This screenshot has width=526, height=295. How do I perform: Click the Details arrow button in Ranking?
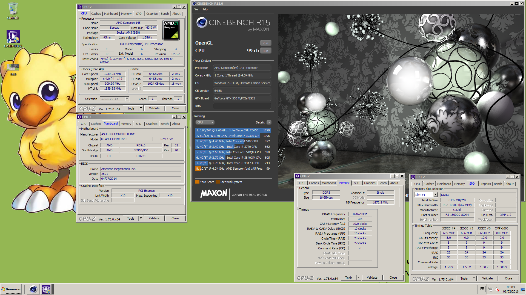click(269, 122)
